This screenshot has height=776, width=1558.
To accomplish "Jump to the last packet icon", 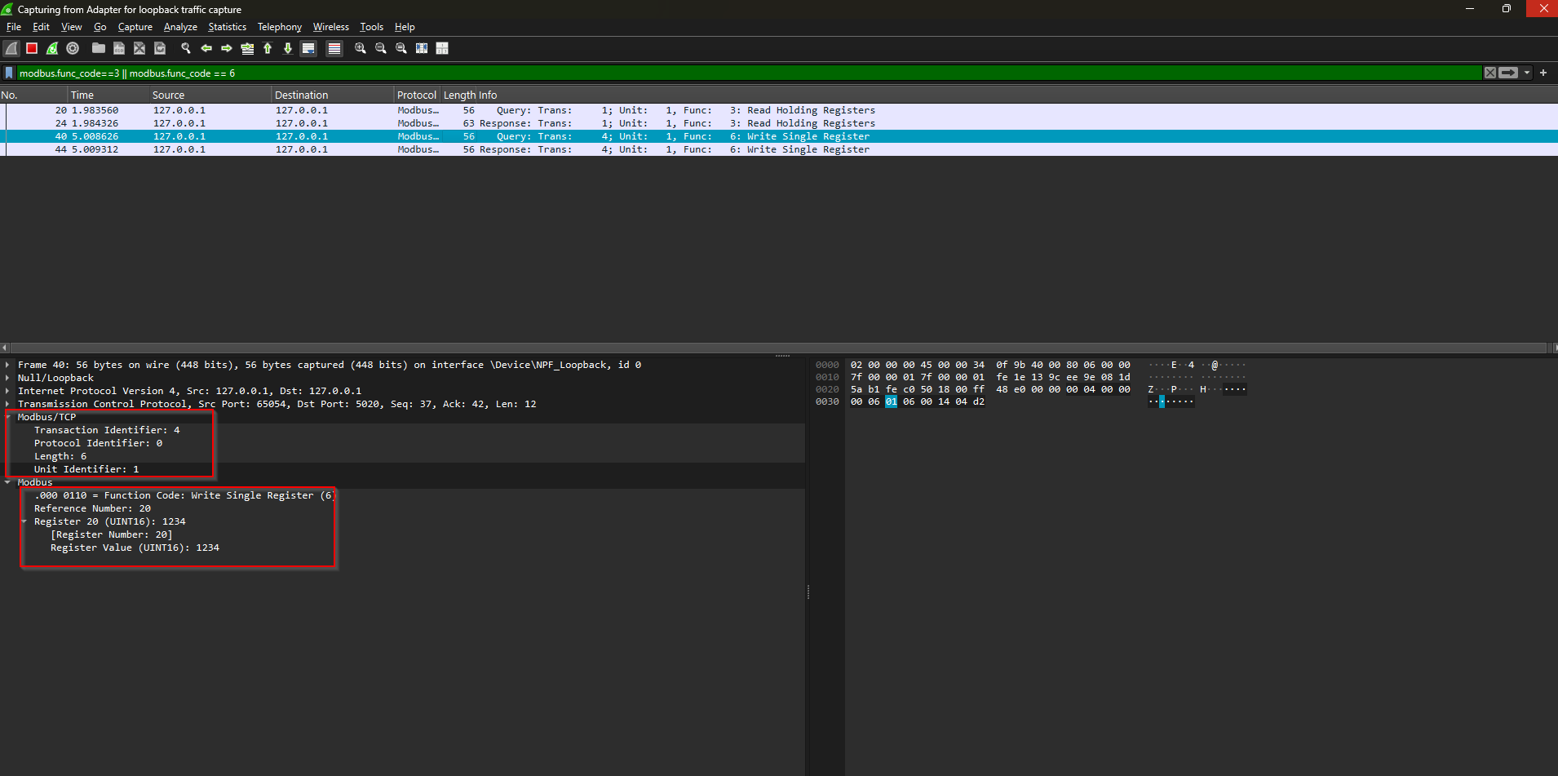I will [x=288, y=48].
